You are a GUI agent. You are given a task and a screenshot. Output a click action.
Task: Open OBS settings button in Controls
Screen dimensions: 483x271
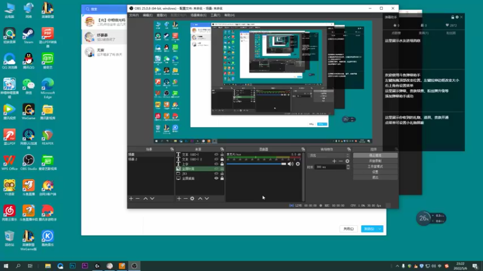pyautogui.click(x=375, y=172)
